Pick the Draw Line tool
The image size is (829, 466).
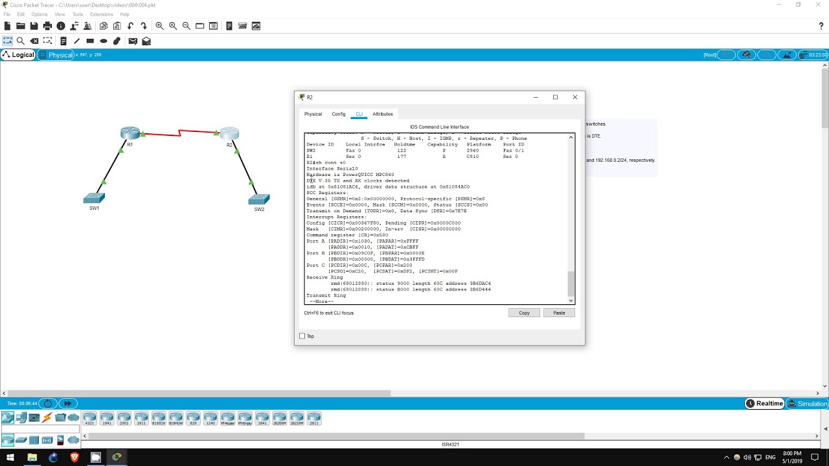click(x=76, y=41)
